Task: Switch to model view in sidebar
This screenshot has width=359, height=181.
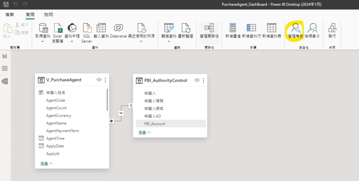Action: click(x=5, y=81)
